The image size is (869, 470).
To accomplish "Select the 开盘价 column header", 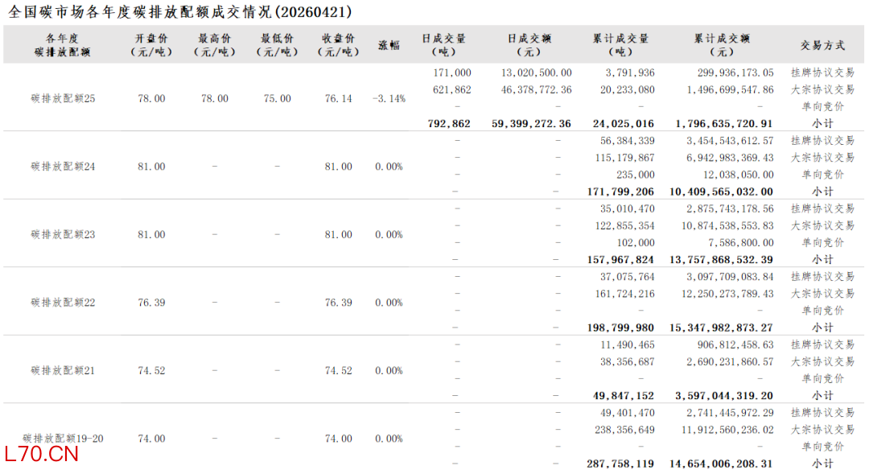I will 151,45.
